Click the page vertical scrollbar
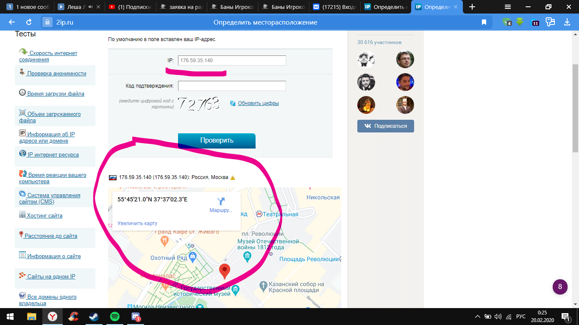The height and width of the screenshot is (325, 579). coord(575,108)
